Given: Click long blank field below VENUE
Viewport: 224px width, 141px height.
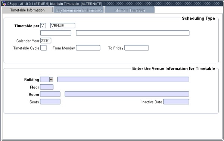Looking at the screenshot, I should pyautogui.click(x=133, y=33).
